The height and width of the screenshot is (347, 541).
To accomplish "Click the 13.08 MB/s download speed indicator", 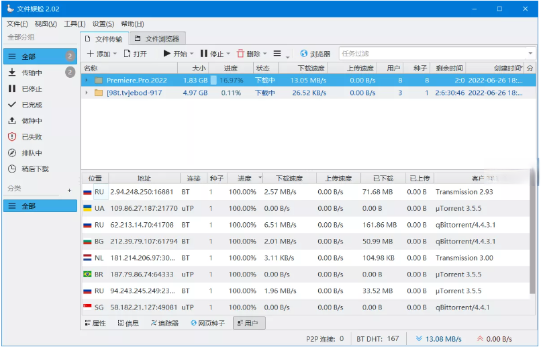I will click(x=439, y=339).
